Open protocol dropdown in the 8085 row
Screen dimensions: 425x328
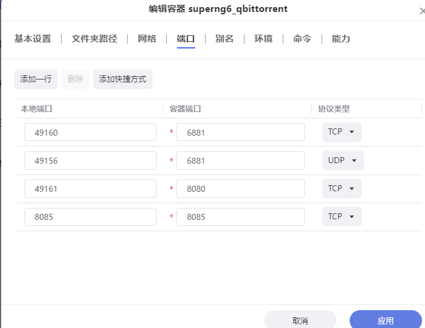coord(341,217)
